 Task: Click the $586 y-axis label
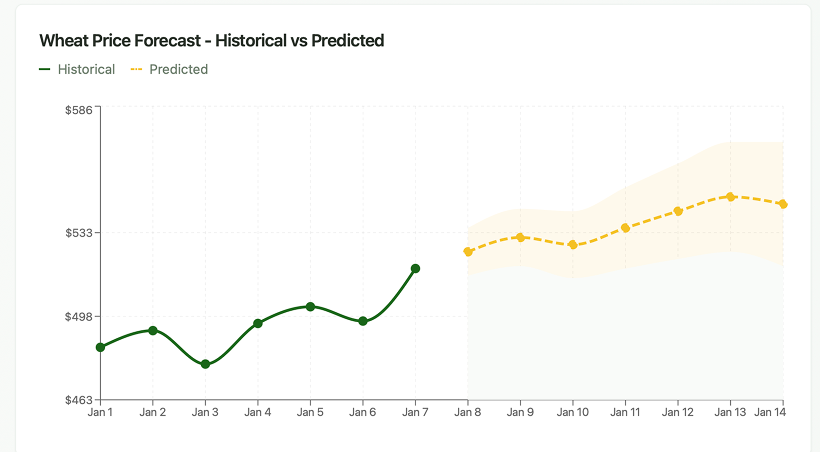(x=79, y=110)
